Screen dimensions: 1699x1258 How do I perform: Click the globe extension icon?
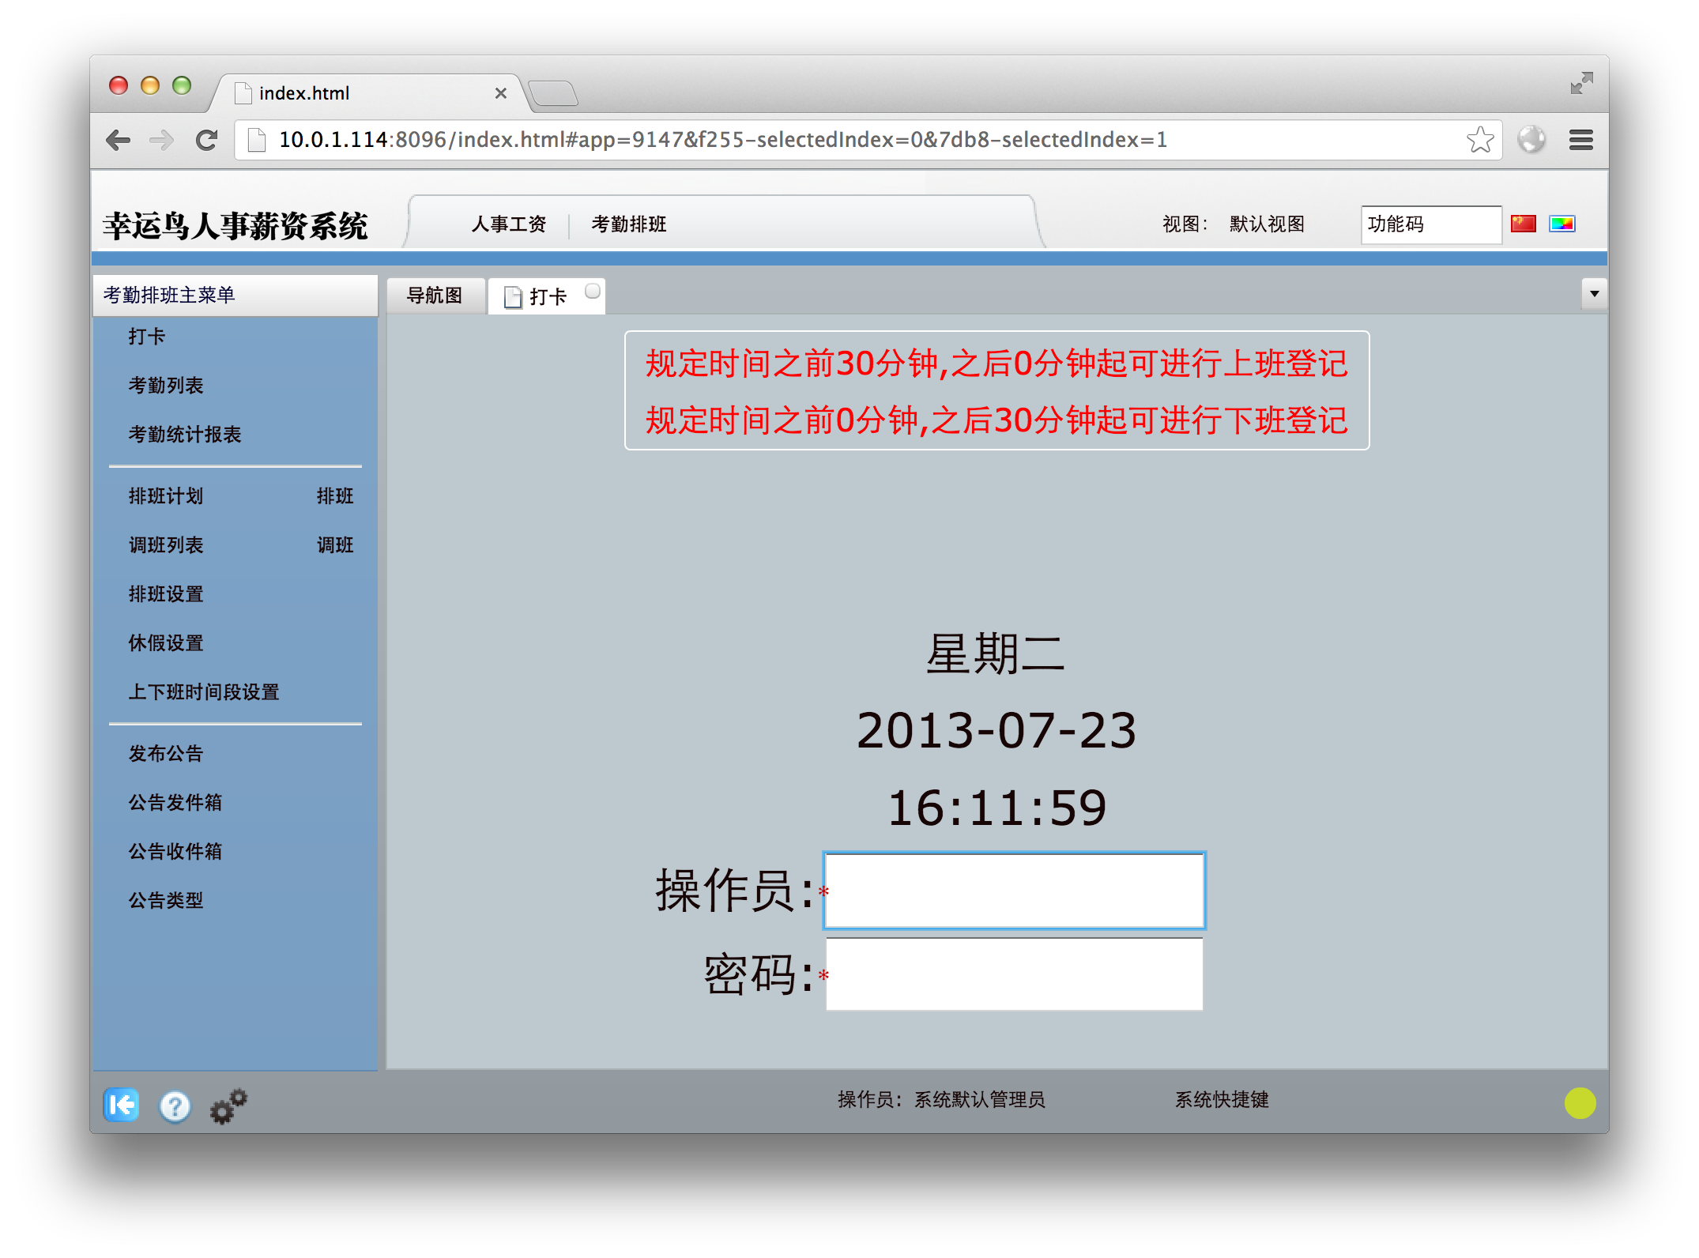1531,140
